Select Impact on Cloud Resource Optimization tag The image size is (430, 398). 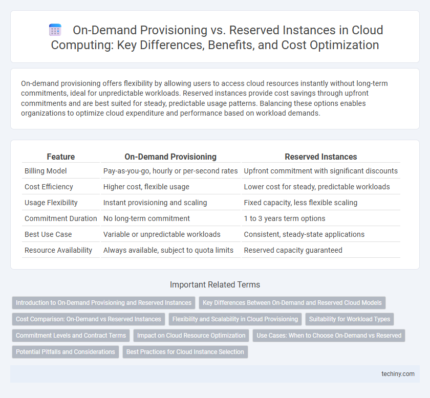(191, 335)
